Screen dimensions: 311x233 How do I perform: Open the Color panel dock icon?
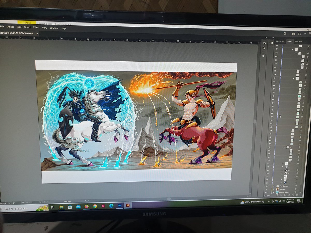click(x=264, y=43)
